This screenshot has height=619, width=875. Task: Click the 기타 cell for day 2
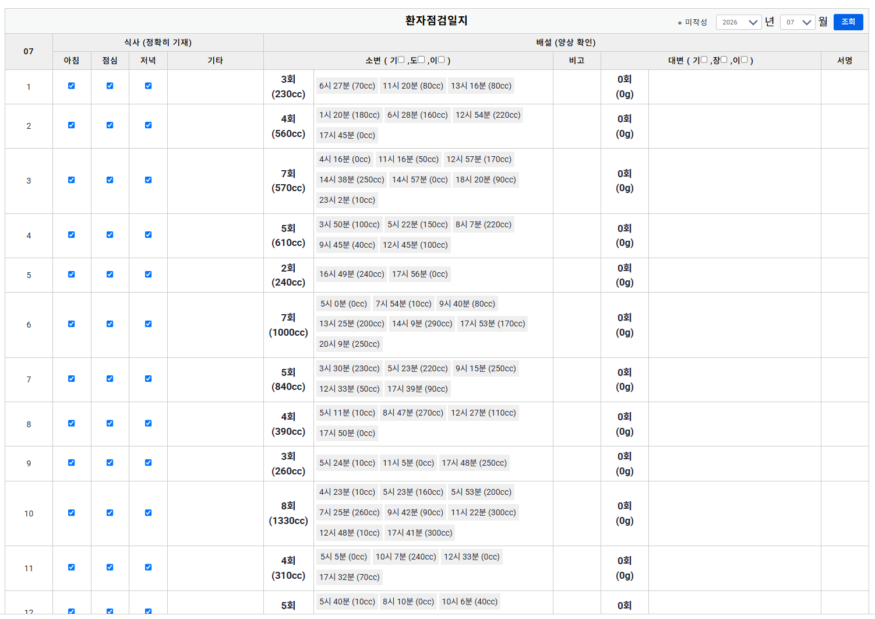point(216,126)
